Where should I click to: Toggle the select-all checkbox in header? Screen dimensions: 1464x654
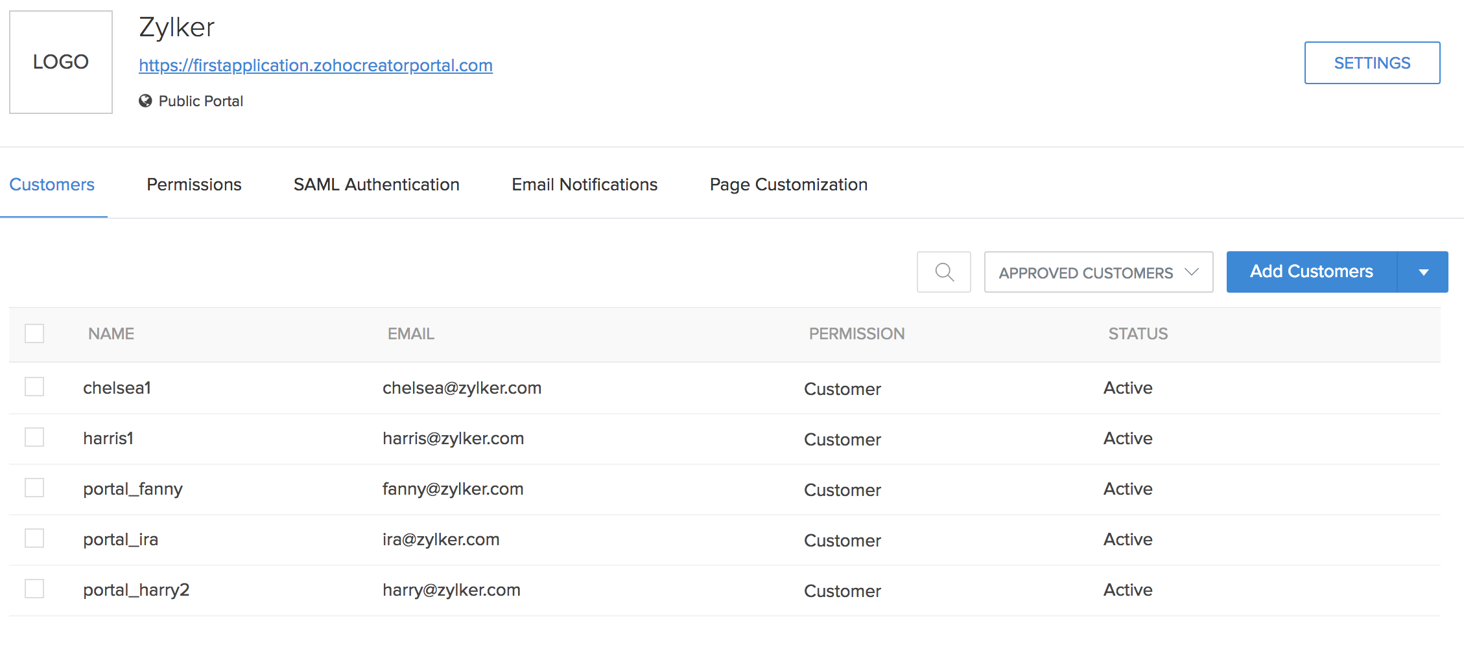coord(34,333)
